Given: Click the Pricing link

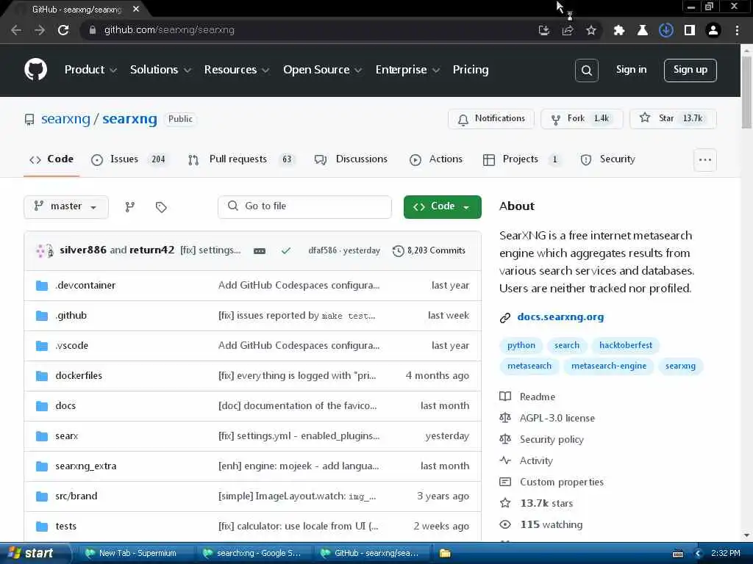Looking at the screenshot, I should [471, 70].
